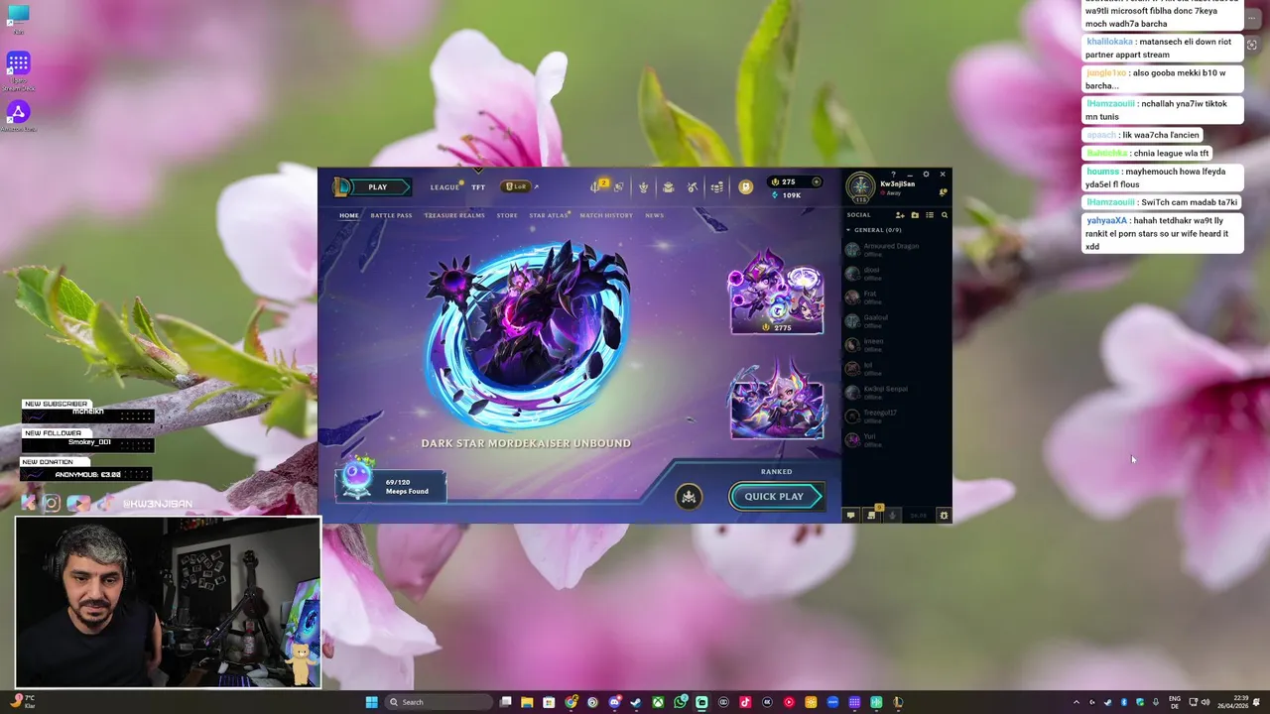Click the Windows Start button
The image size is (1270, 714).
(371, 702)
